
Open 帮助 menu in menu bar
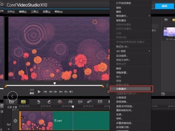point(59,12)
